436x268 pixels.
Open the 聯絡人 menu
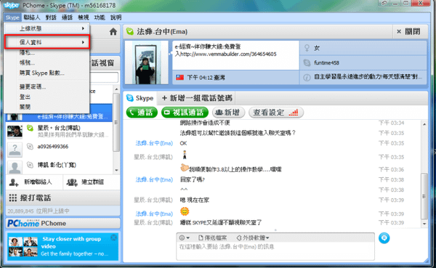click(x=32, y=17)
